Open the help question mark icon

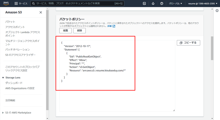pos(162,3)
